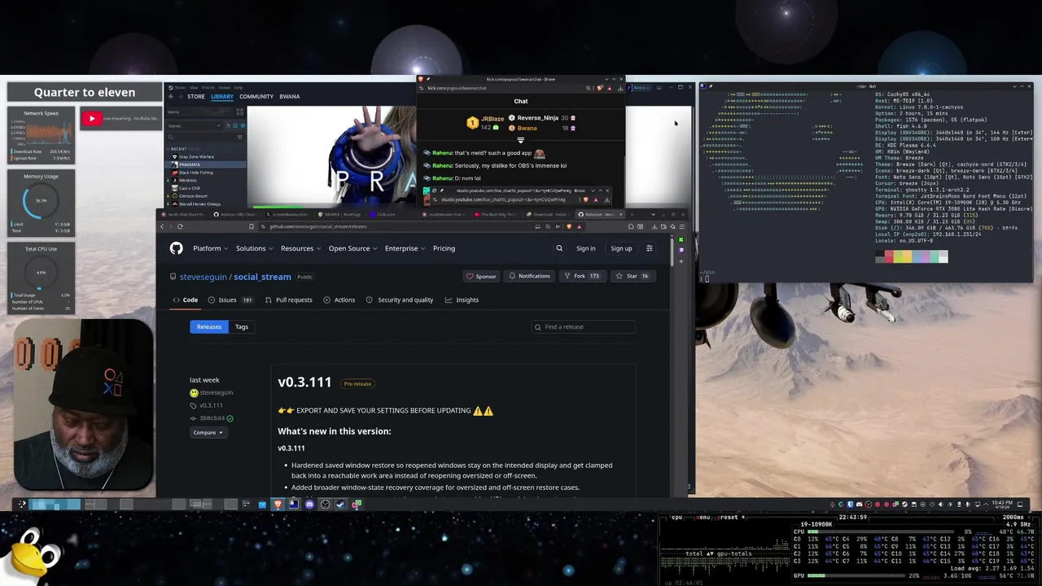
Task: Click the GitHub octocat logo
Action: click(177, 248)
